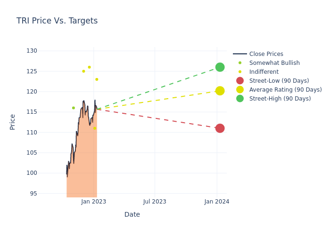330x235 pixels.
Task: Click the TRI Price Vs. Targets title
Action: 57,21
